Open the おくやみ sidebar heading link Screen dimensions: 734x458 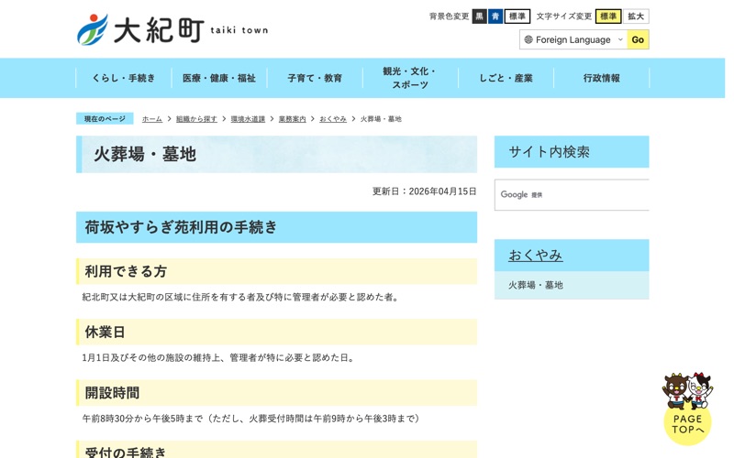536,256
